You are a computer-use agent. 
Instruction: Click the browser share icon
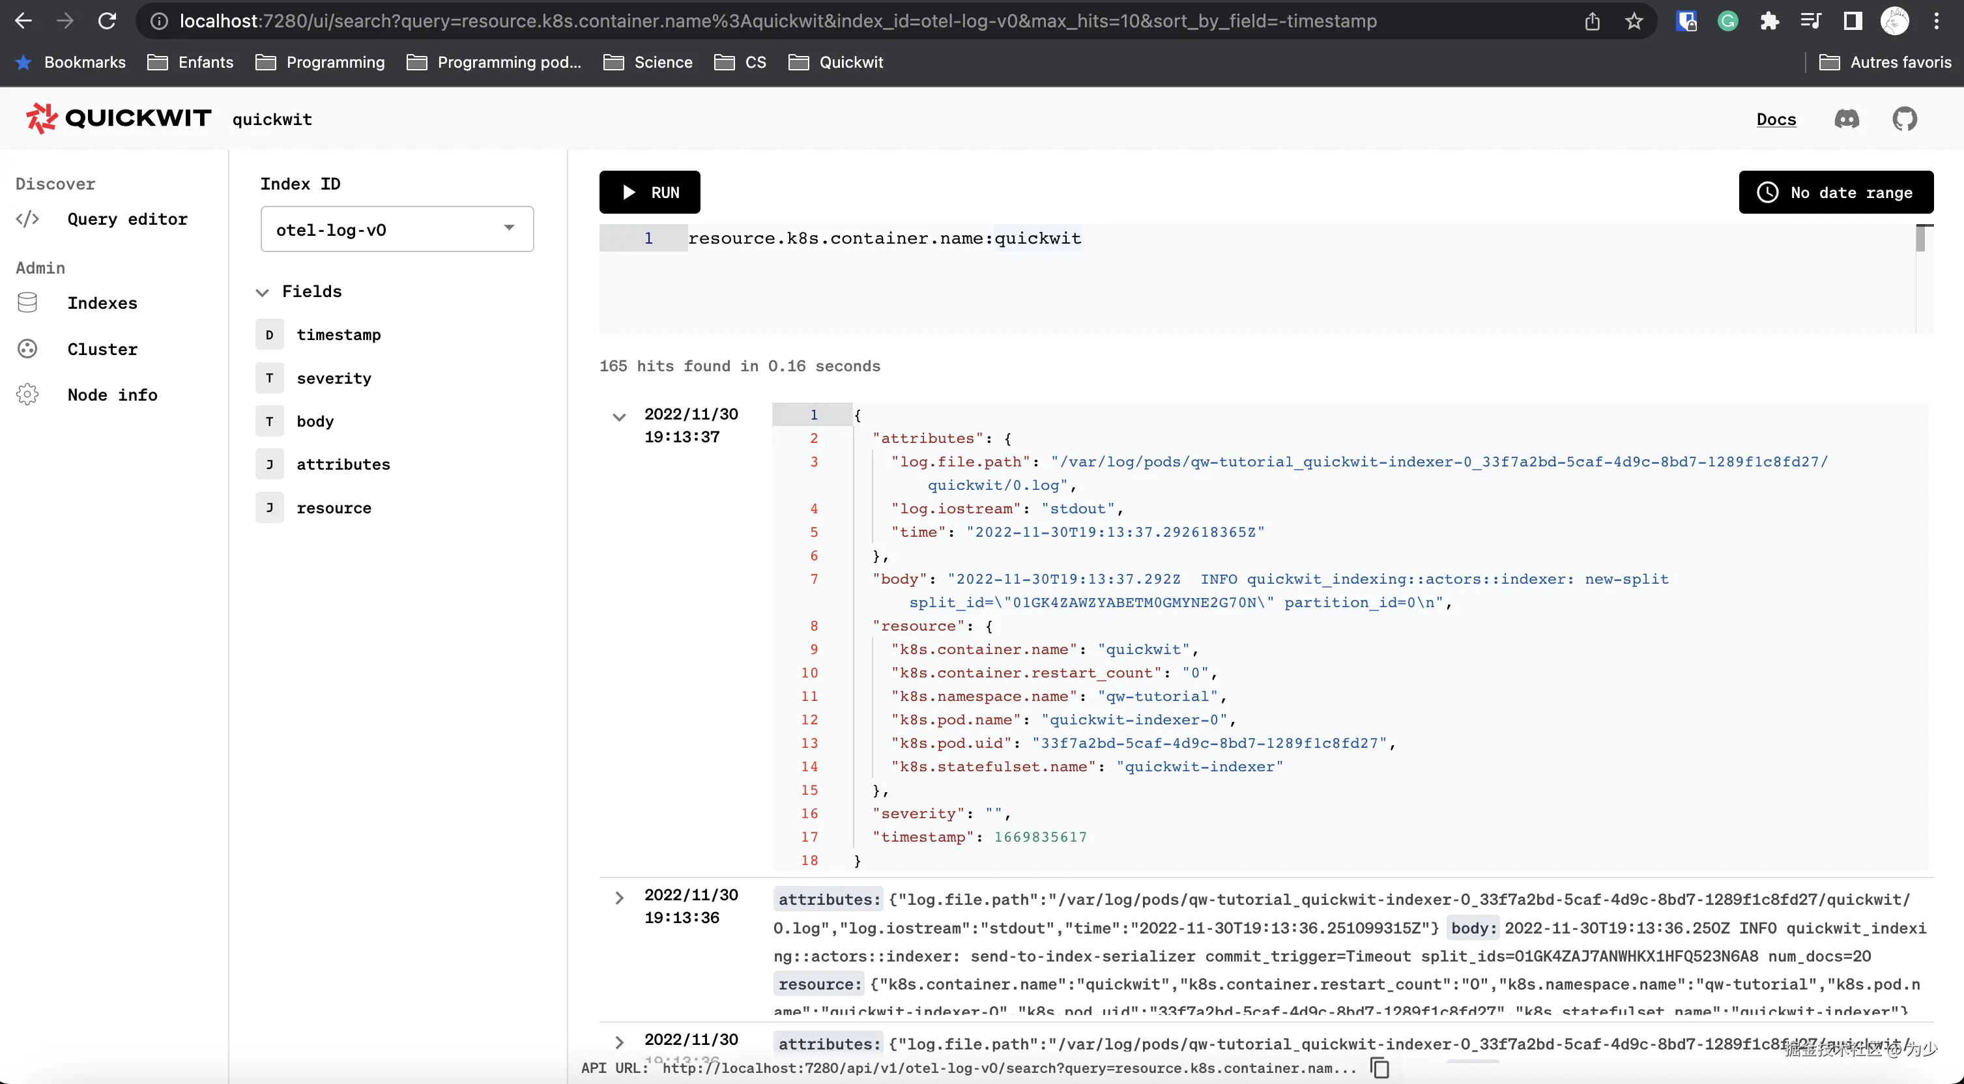[1593, 21]
